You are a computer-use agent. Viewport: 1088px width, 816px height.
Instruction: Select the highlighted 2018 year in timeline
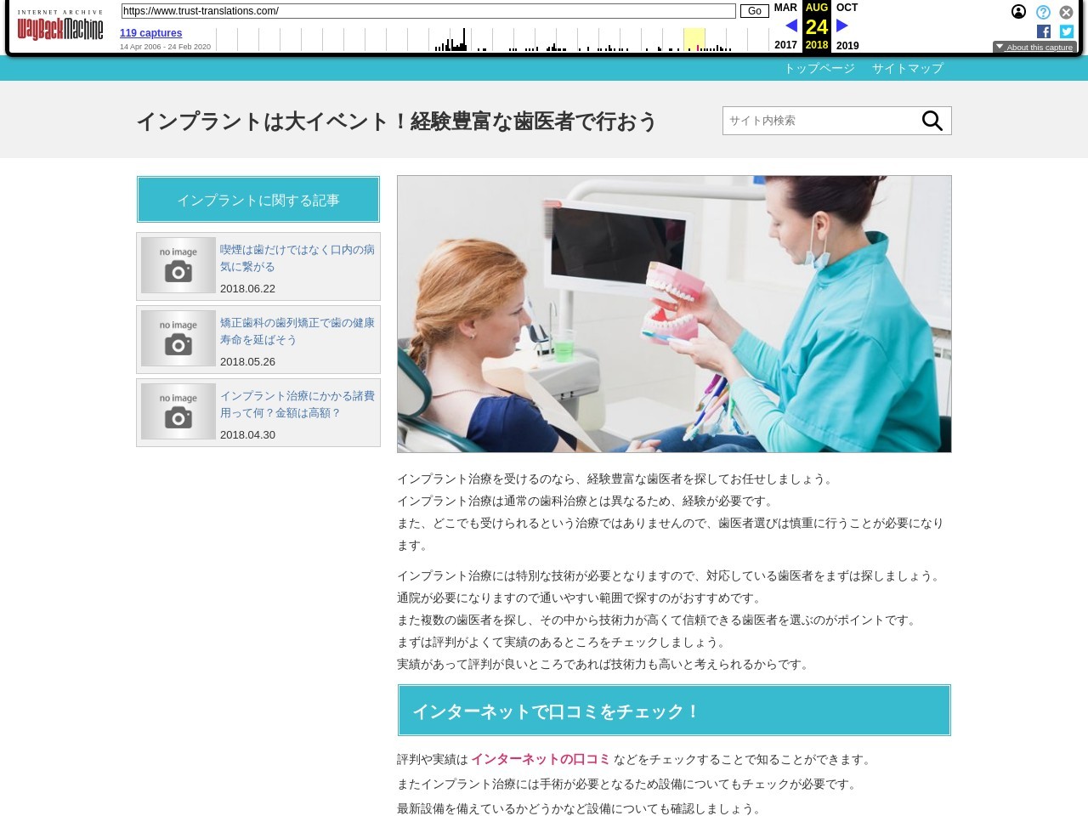(x=816, y=45)
